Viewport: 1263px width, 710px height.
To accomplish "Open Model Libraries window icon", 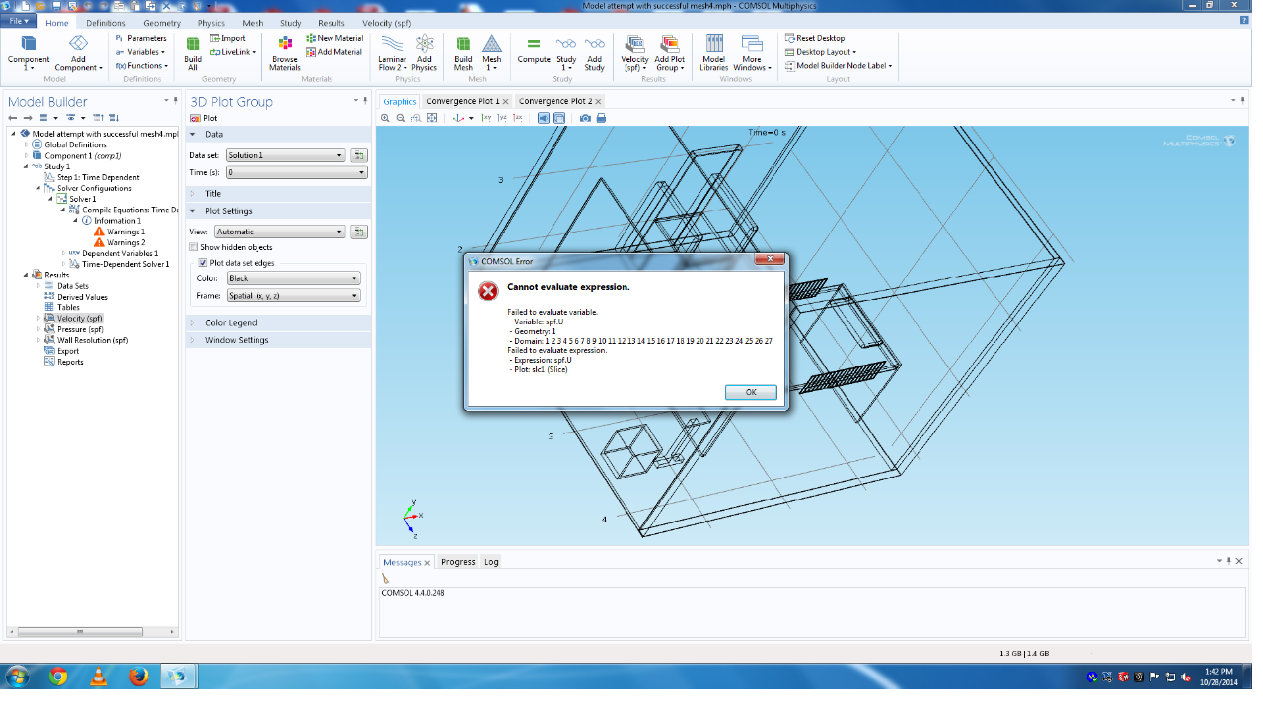I will [x=714, y=53].
